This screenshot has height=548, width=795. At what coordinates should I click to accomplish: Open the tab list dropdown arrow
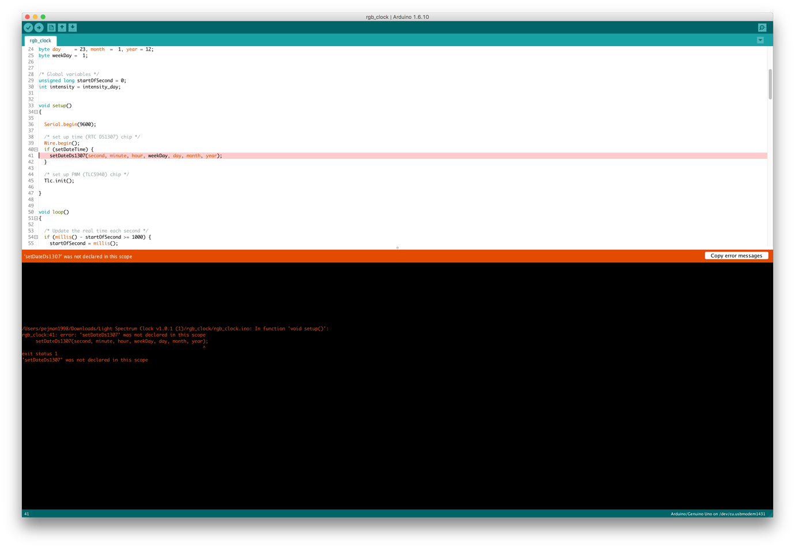(x=760, y=40)
